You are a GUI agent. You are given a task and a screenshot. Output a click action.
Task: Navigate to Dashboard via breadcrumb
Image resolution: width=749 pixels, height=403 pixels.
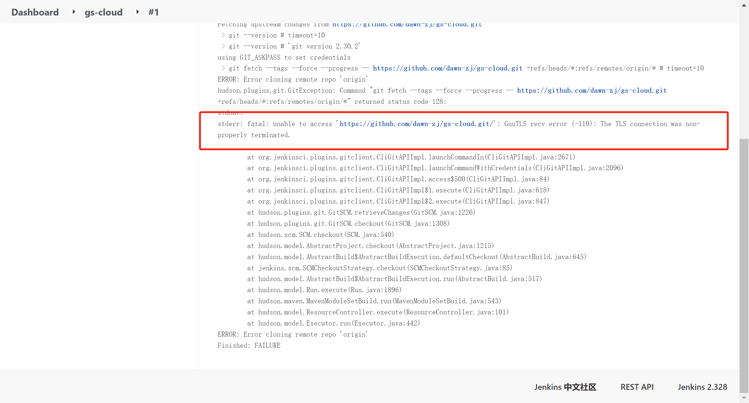click(35, 12)
